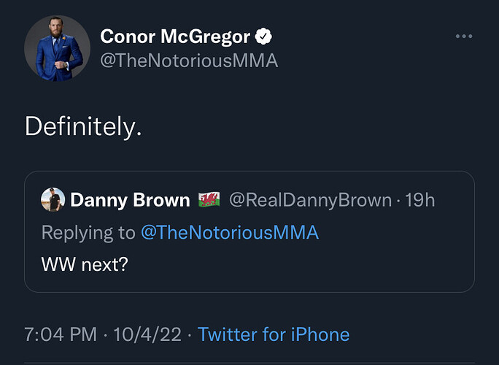Viewport: 499px width, 365px height.
Task: Follow the @TheNotoriousMMA mention in the reply line
Action: pos(230,232)
